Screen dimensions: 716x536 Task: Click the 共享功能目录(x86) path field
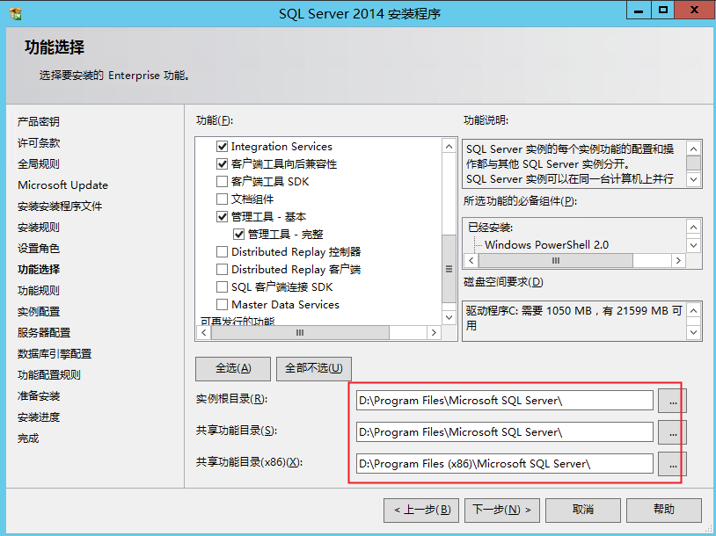[x=505, y=464]
